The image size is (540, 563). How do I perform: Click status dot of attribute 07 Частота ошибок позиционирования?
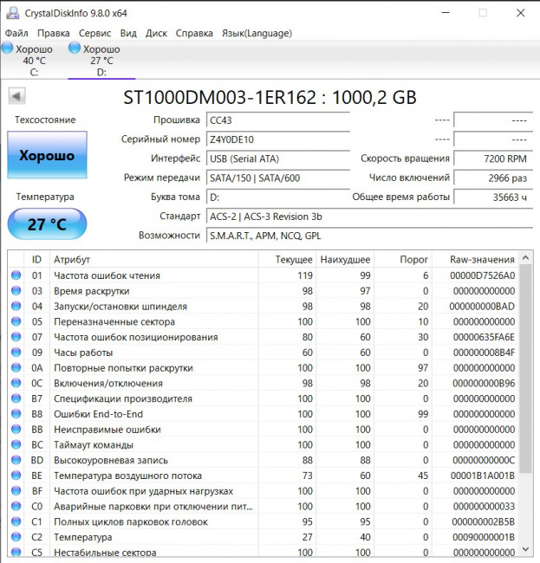(x=16, y=337)
